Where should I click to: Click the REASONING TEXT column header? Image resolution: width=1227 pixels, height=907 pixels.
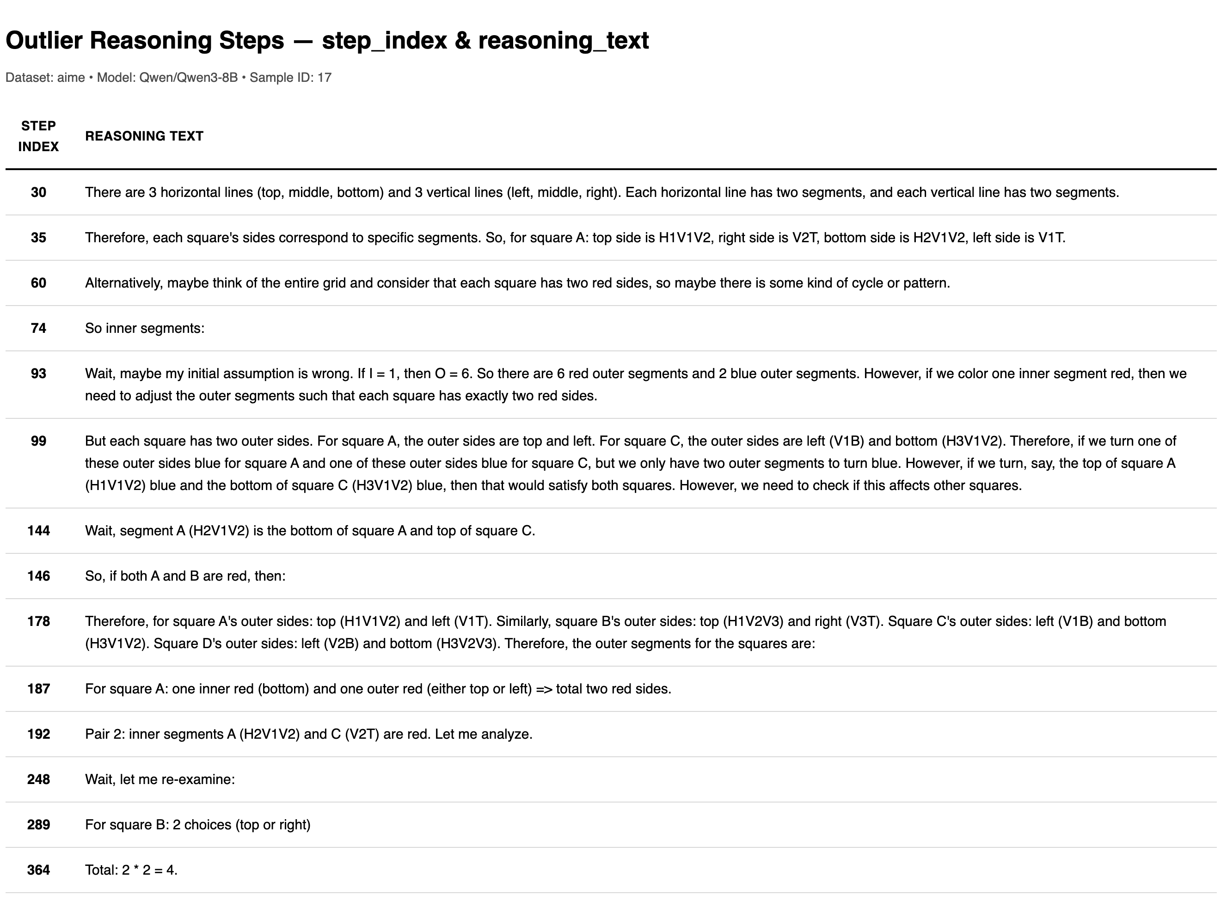[144, 136]
